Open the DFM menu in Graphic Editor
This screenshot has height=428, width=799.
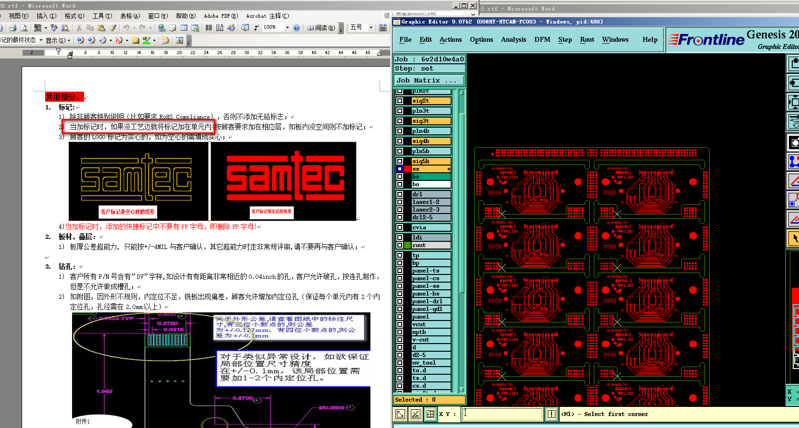(x=542, y=40)
